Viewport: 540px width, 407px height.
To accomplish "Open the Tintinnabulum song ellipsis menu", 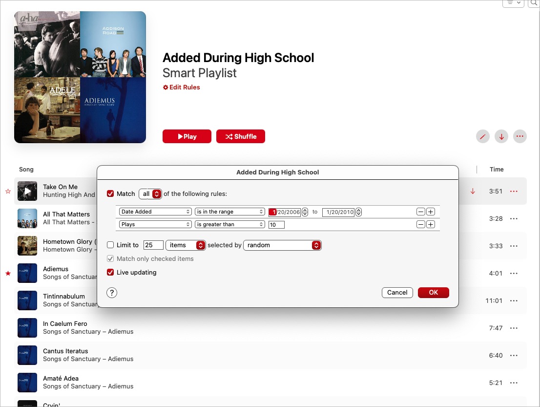I will pos(514,301).
